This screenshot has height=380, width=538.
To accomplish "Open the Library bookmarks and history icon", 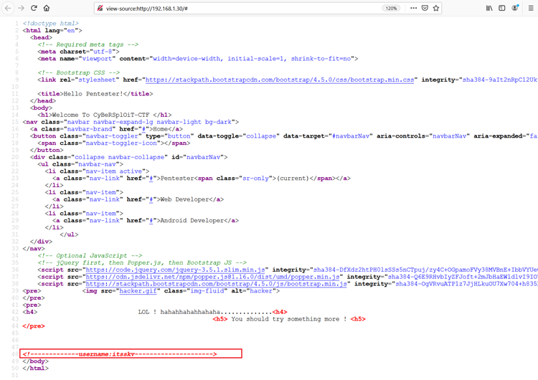I will point(490,9).
